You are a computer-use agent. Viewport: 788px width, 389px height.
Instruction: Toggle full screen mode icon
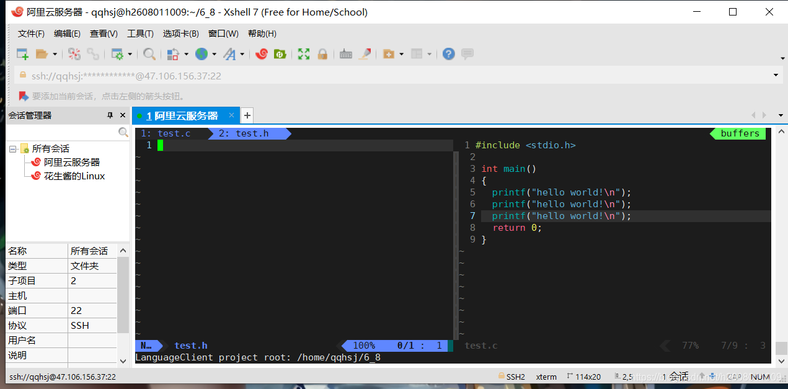[304, 54]
